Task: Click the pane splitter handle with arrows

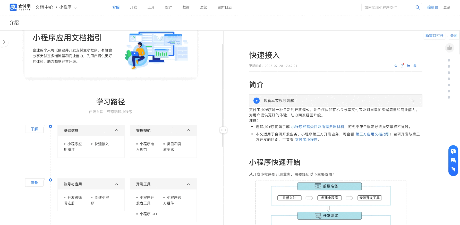Action: (223, 130)
